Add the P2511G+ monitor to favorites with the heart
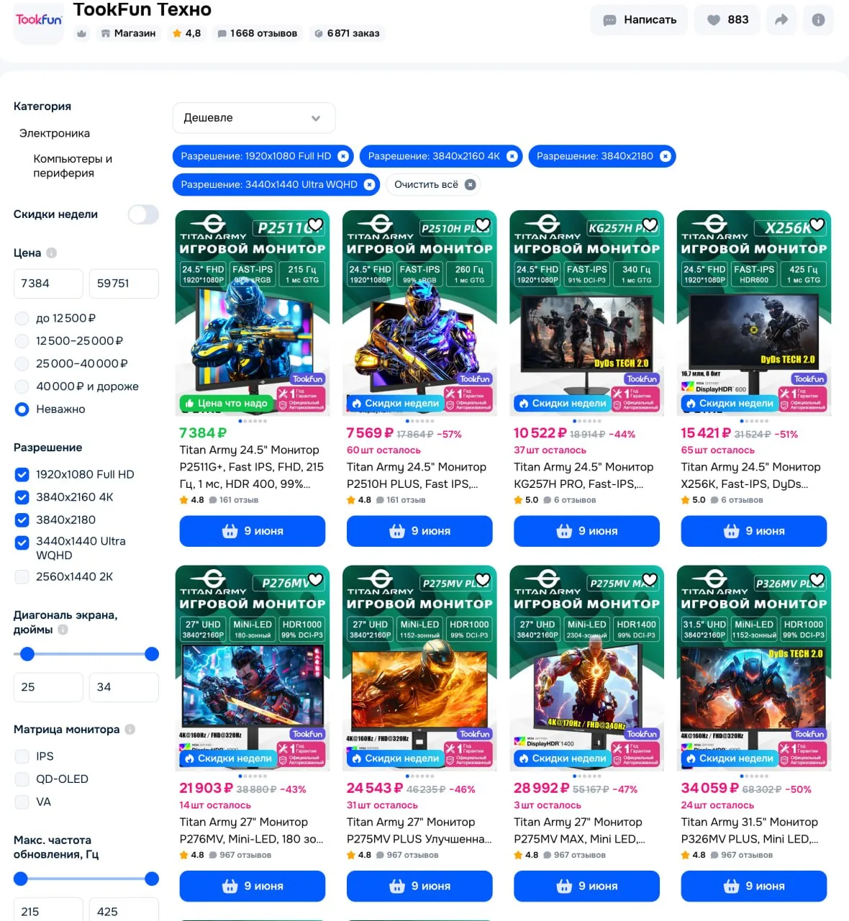The height and width of the screenshot is (921, 849). tap(315, 224)
